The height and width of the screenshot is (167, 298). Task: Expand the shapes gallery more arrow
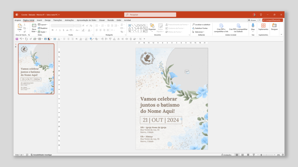pyautogui.click(x=147, y=31)
